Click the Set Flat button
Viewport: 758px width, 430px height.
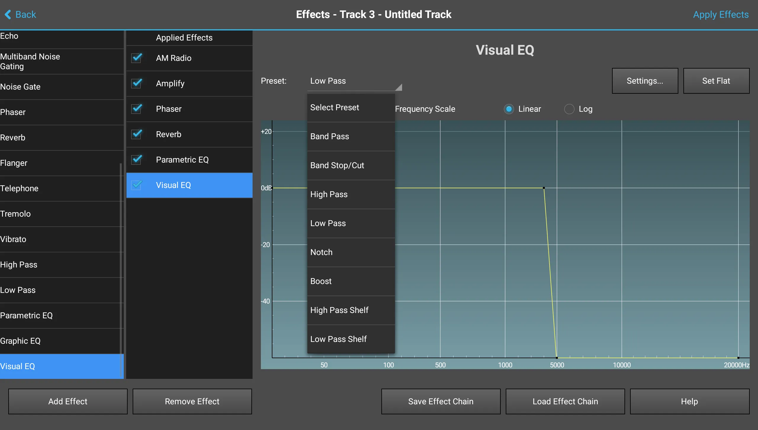coord(716,80)
